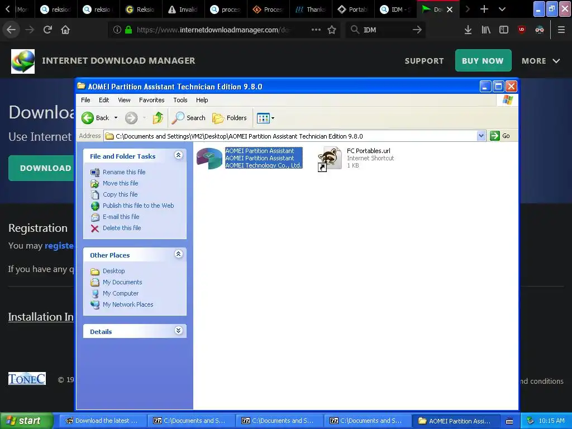Switch to the Portab browser tab
This screenshot has height=429, width=572.
353,9
